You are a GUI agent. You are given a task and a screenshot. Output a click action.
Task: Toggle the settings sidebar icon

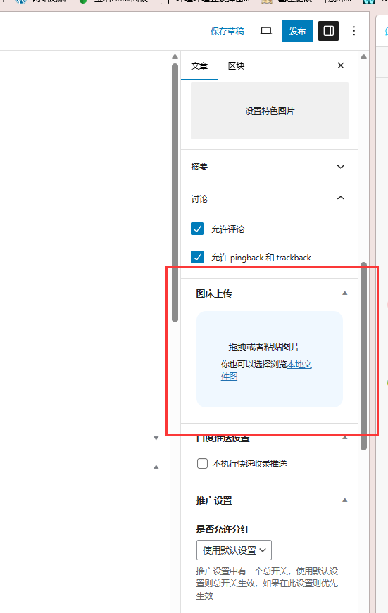point(329,31)
